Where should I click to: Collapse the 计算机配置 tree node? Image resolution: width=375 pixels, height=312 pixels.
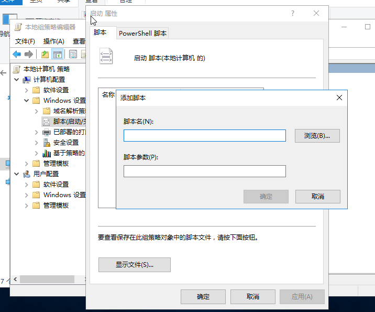(16, 80)
